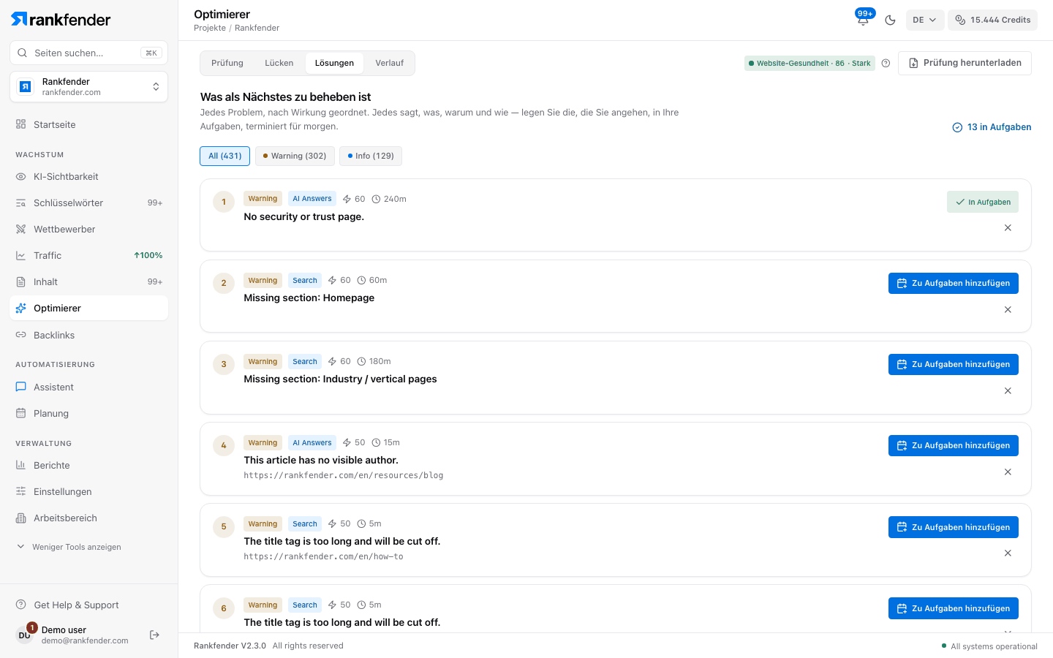Open Wettbewerber section
This screenshot has width=1053, height=658.
[x=88, y=229]
